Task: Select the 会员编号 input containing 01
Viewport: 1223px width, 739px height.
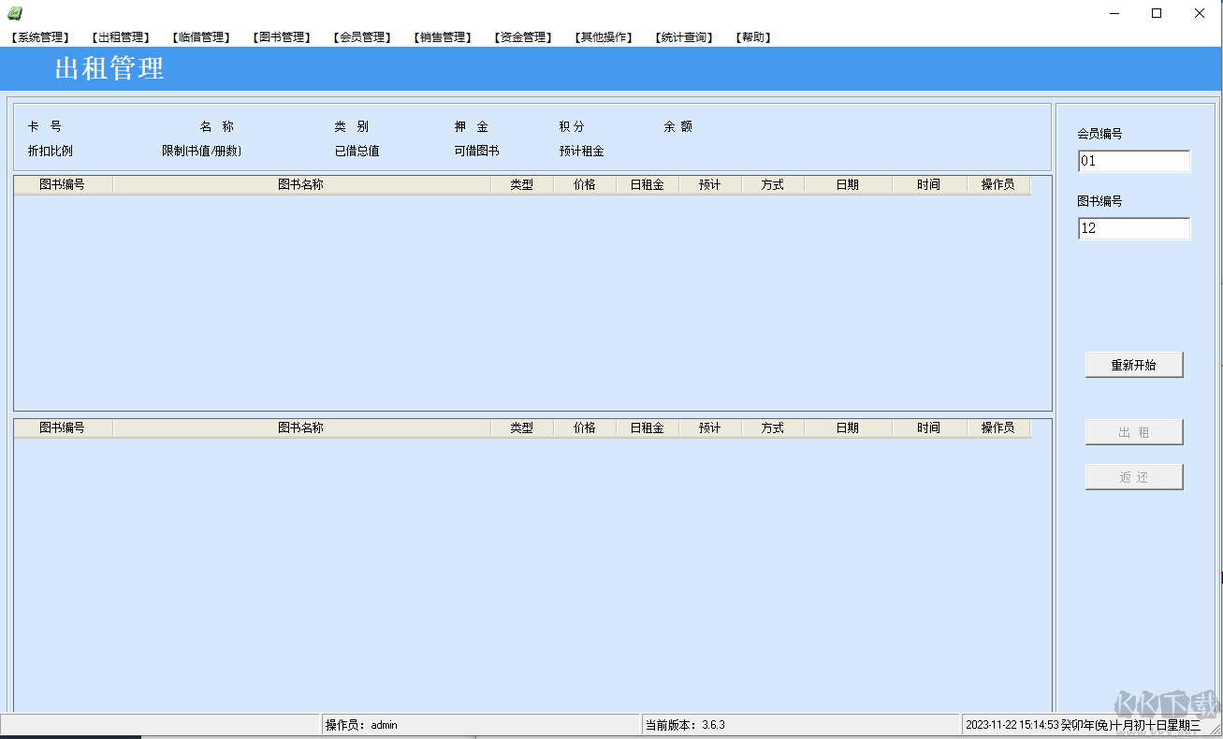Action: pyautogui.click(x=1133, y=160)
